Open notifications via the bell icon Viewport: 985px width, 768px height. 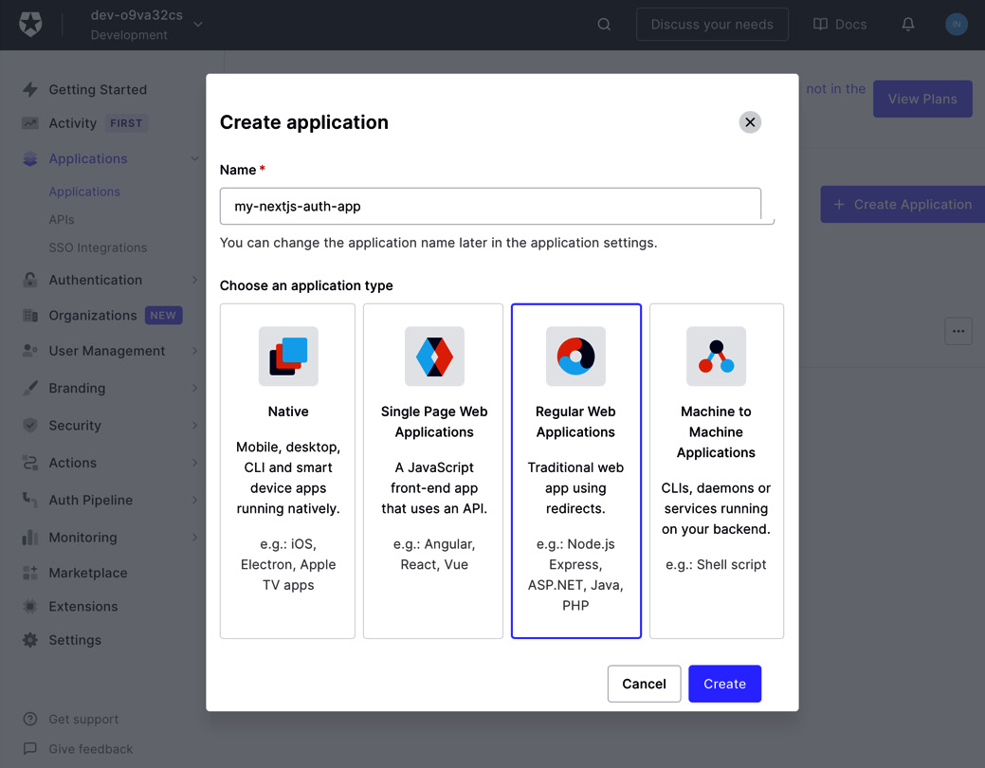click(907, 25)
